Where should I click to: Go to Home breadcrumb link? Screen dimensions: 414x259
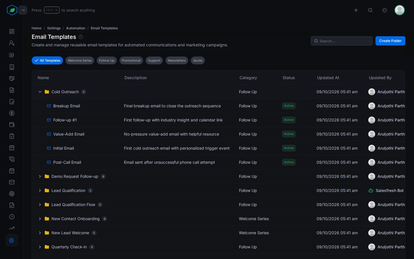click(37, 28)
